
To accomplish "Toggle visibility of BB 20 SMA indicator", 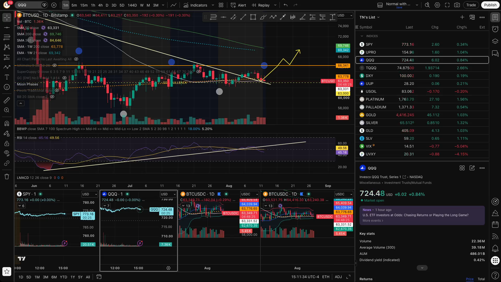I will tap(52, 97).
